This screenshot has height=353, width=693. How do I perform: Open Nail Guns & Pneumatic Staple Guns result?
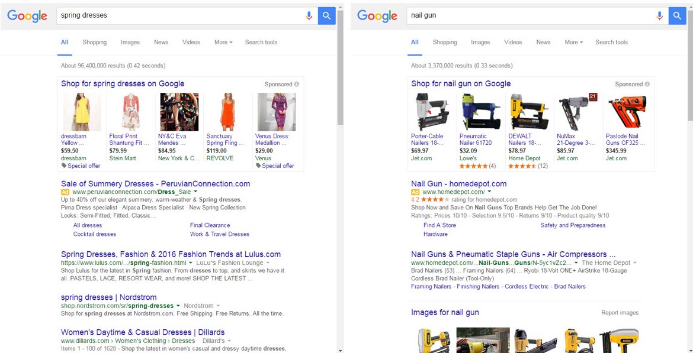tap(513, 254)
